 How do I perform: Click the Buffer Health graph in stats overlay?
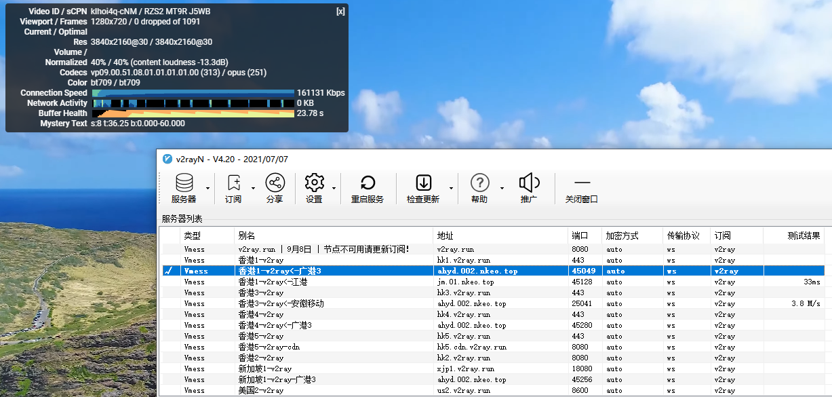[193, 113]
